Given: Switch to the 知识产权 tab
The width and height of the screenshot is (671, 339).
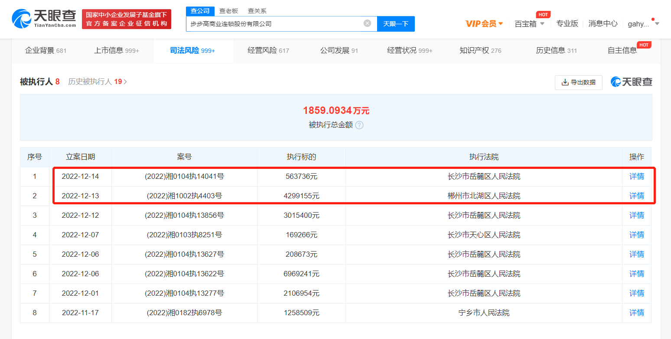Looking at the screenshot, I should point(480,51).
